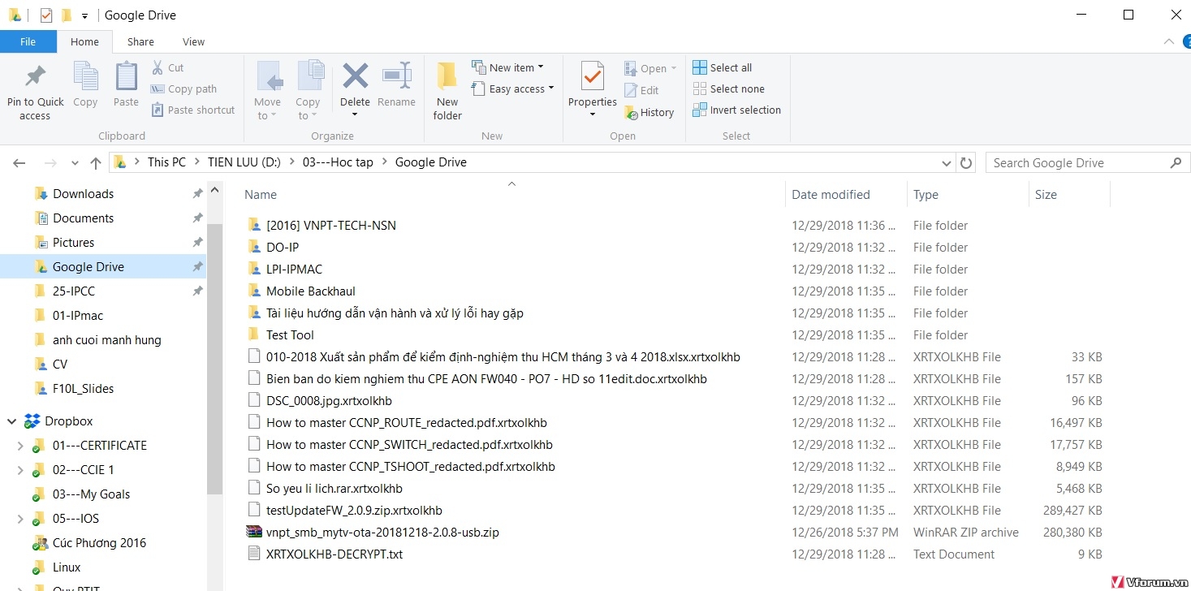Click Invert selection in the ribbon
This screenshot has width=1191, height=591.
(737, 110)
